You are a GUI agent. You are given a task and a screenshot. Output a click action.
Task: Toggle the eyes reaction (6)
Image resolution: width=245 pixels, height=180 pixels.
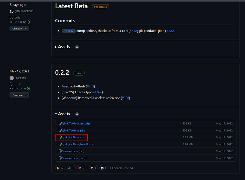coord(104,168)
